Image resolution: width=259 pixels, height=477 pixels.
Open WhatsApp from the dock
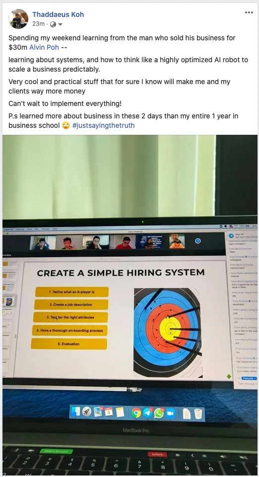(159, 413)
